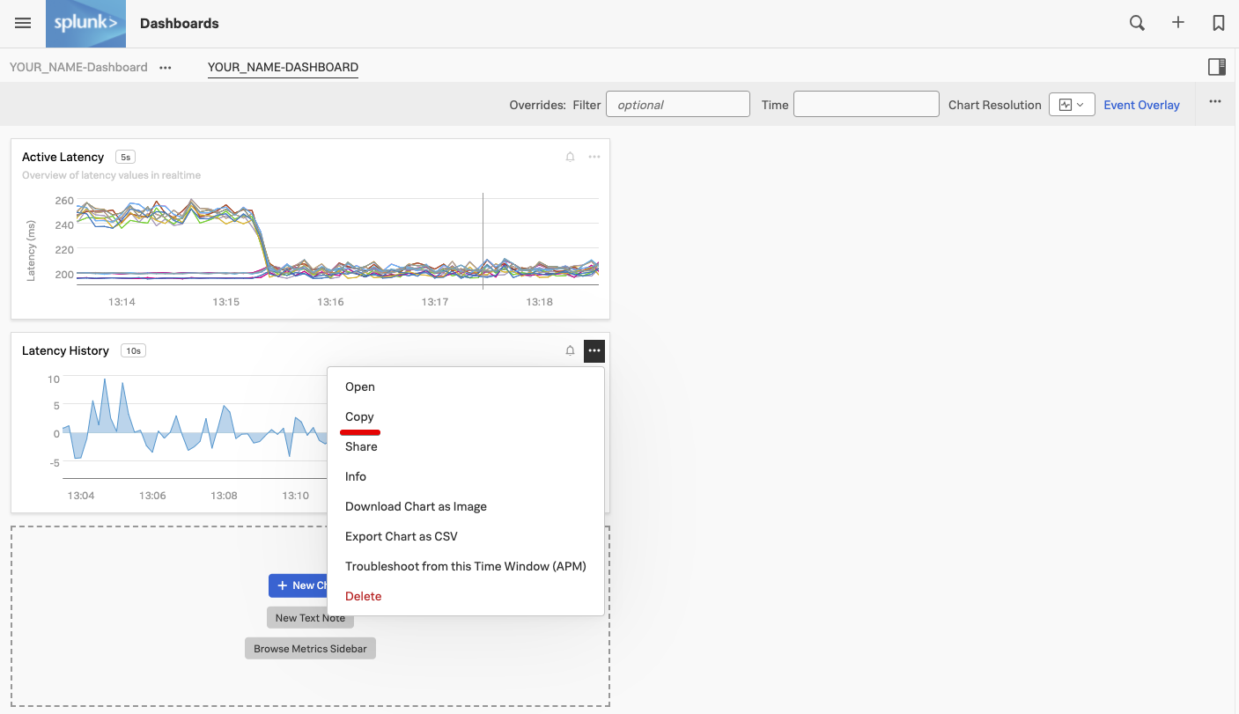Open the hamburger navigation menu
The height and width of the screenshot is (714, 1239).
(23, 24)
